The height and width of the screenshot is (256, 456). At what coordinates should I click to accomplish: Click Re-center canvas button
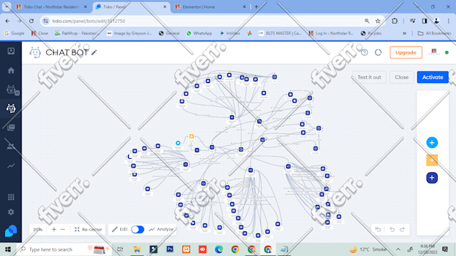[x=89, y=229]
